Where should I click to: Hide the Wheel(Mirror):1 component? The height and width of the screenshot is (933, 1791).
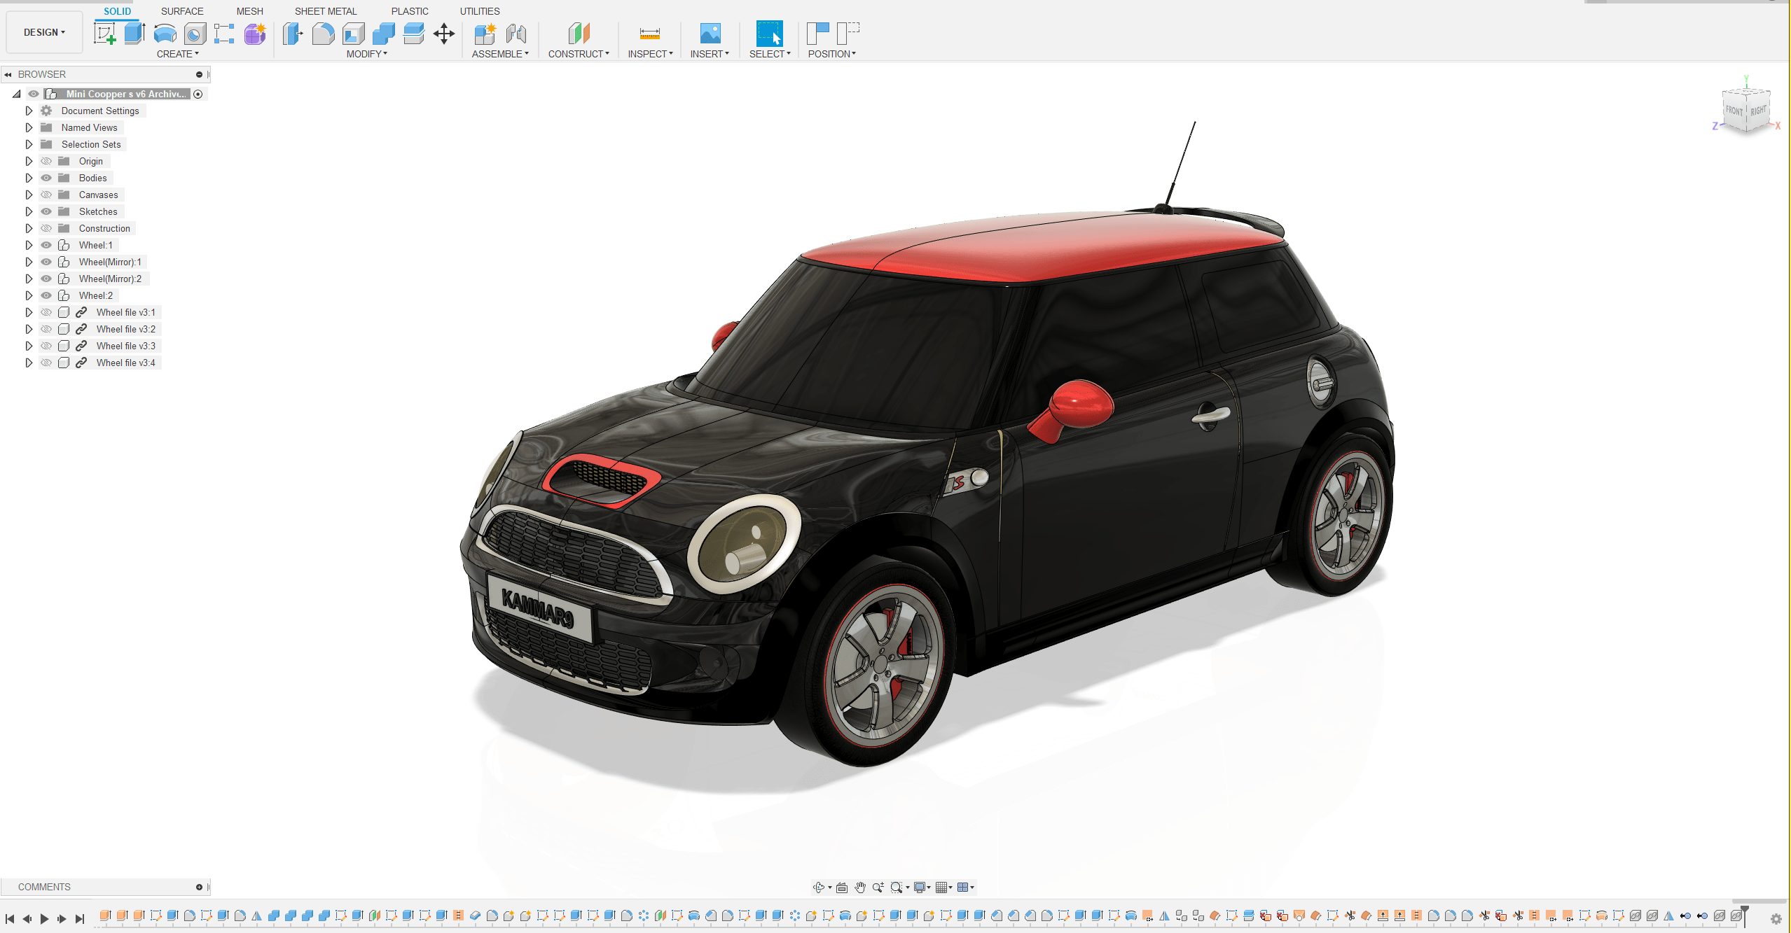(46, 262)
